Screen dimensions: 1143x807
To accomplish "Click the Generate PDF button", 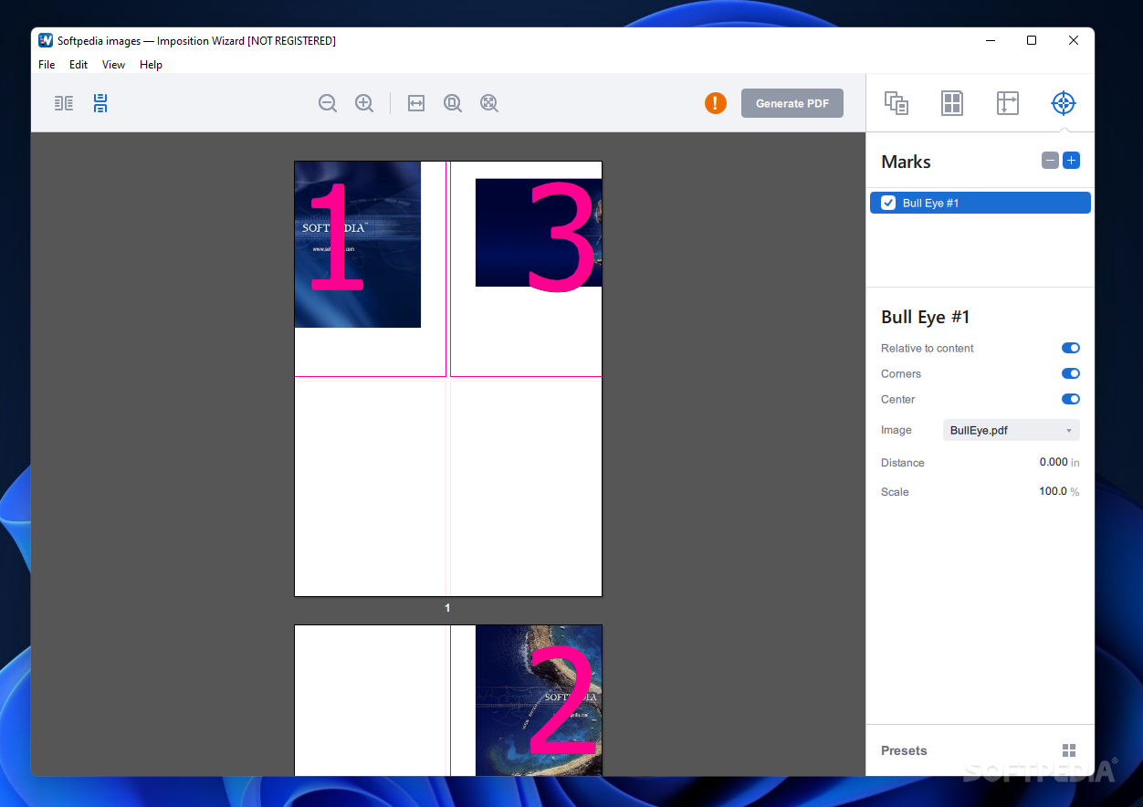I will (x=792, y=103).
